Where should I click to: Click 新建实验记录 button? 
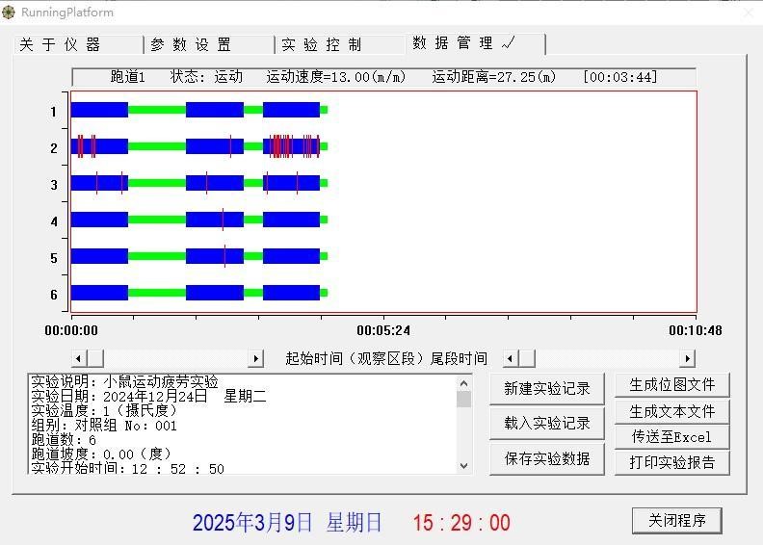[546, 389]
